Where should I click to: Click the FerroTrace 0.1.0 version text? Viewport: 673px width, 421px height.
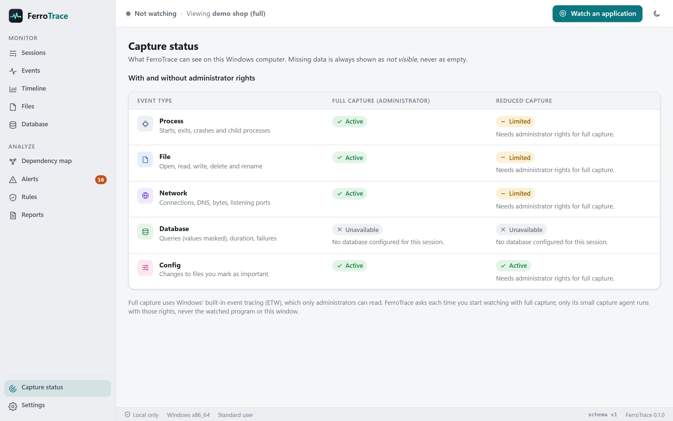point(645,415)
